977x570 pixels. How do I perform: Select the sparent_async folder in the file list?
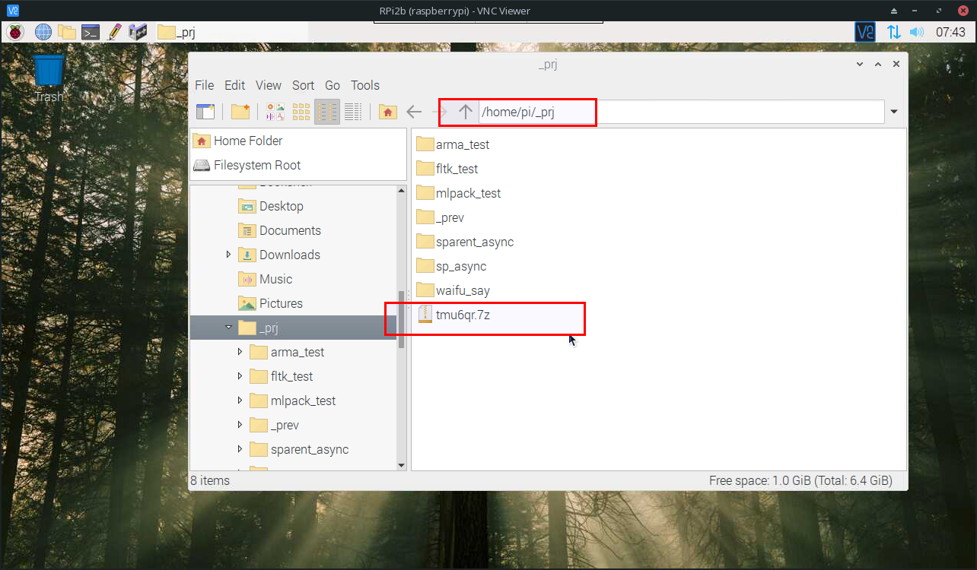[466, 242]
